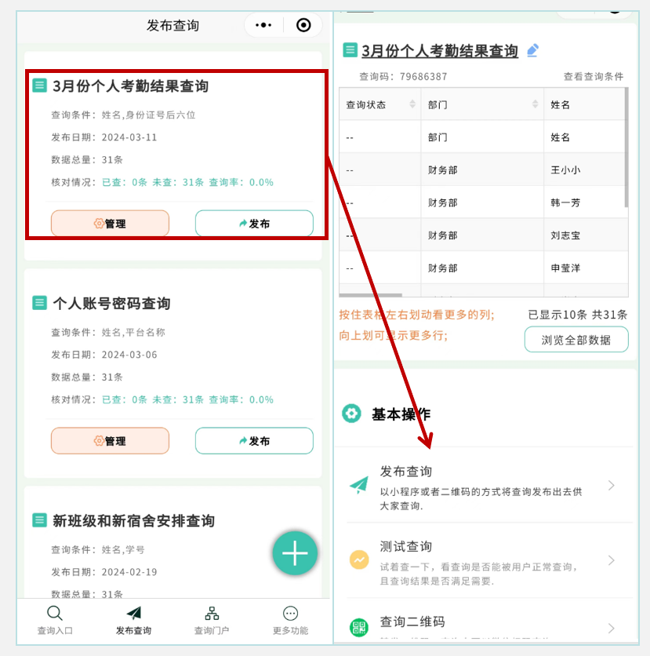Click the paper plane icon for 发布查询

(359, 485)
